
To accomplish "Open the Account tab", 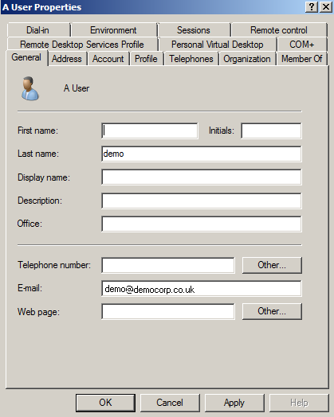I will 108,59.
